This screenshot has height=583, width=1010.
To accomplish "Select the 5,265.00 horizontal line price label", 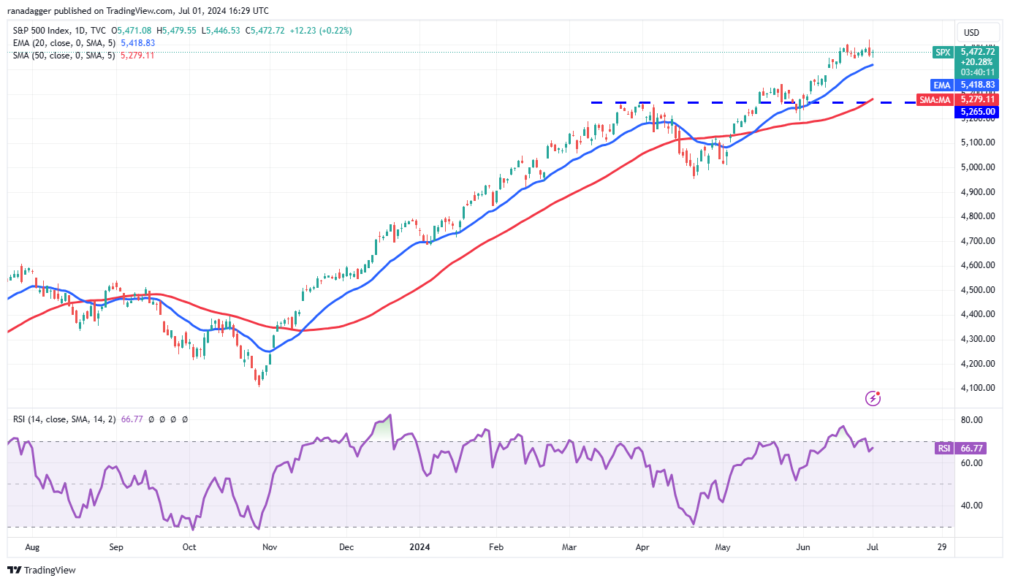I will coord(978,112).
